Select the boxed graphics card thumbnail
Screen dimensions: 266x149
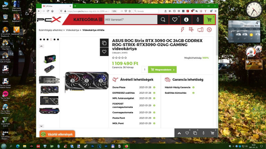[x=50, y=59]
